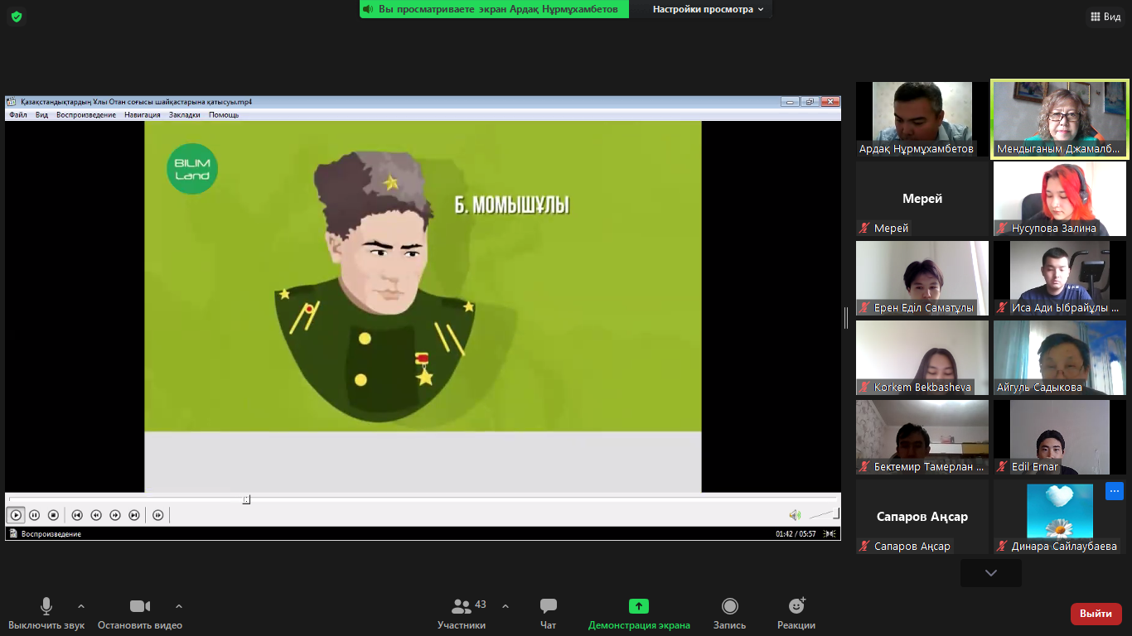Stop the video playback

coord(53,515)
